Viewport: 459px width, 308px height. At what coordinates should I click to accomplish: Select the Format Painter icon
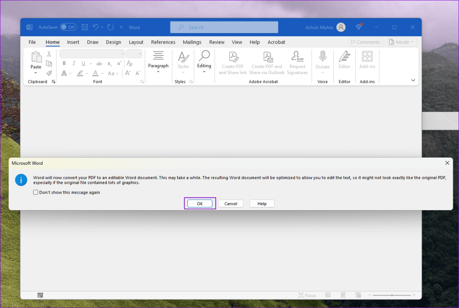point(49,72)
